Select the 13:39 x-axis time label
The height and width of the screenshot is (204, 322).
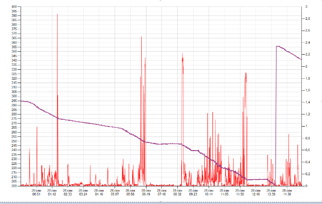[271, 194]
